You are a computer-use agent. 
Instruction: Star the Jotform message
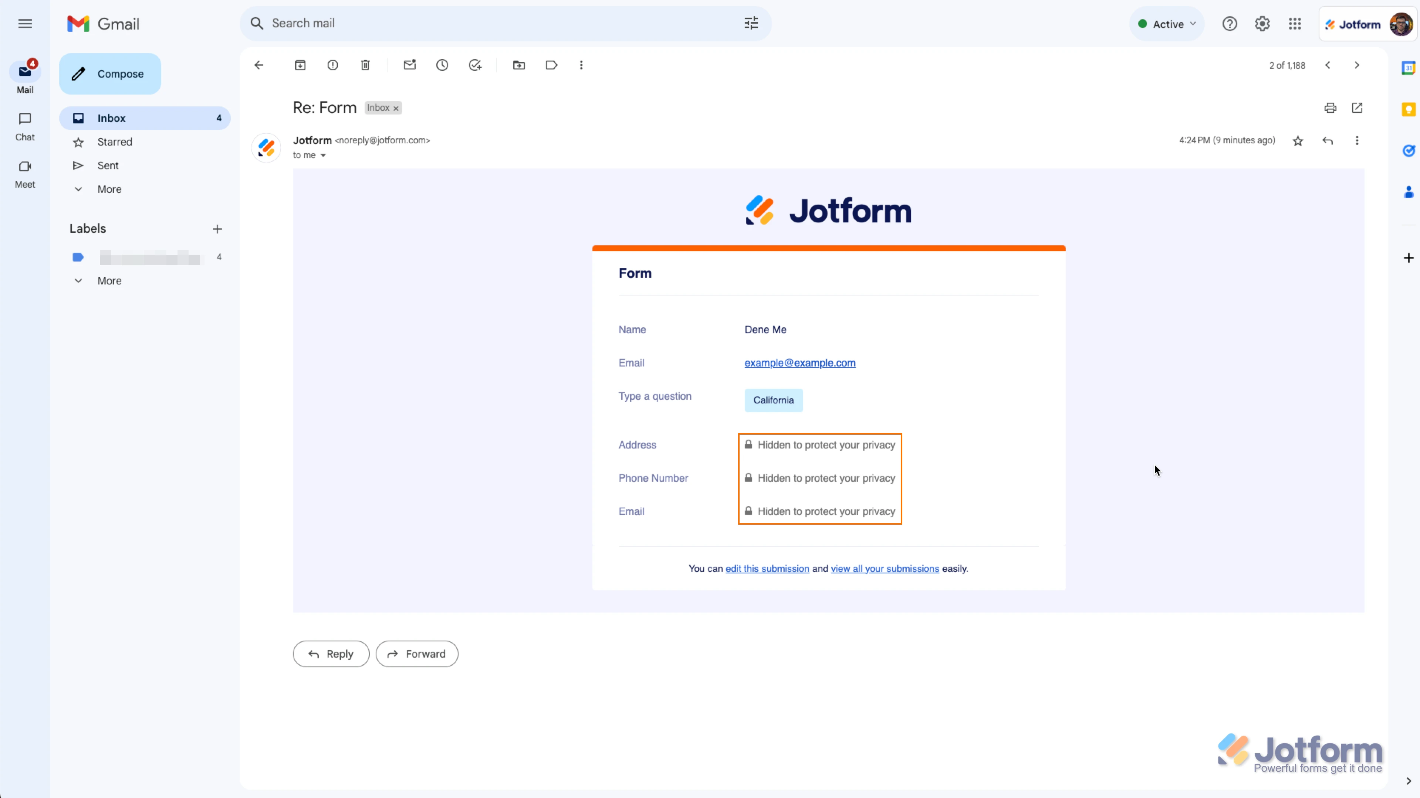click(x=1298, y=140)
